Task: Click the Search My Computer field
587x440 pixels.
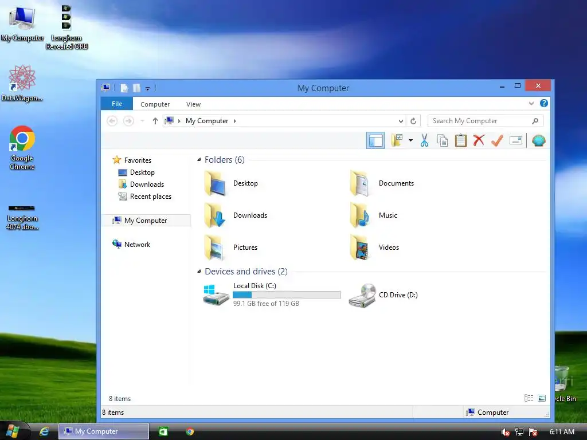Action: tap(485, 121)
